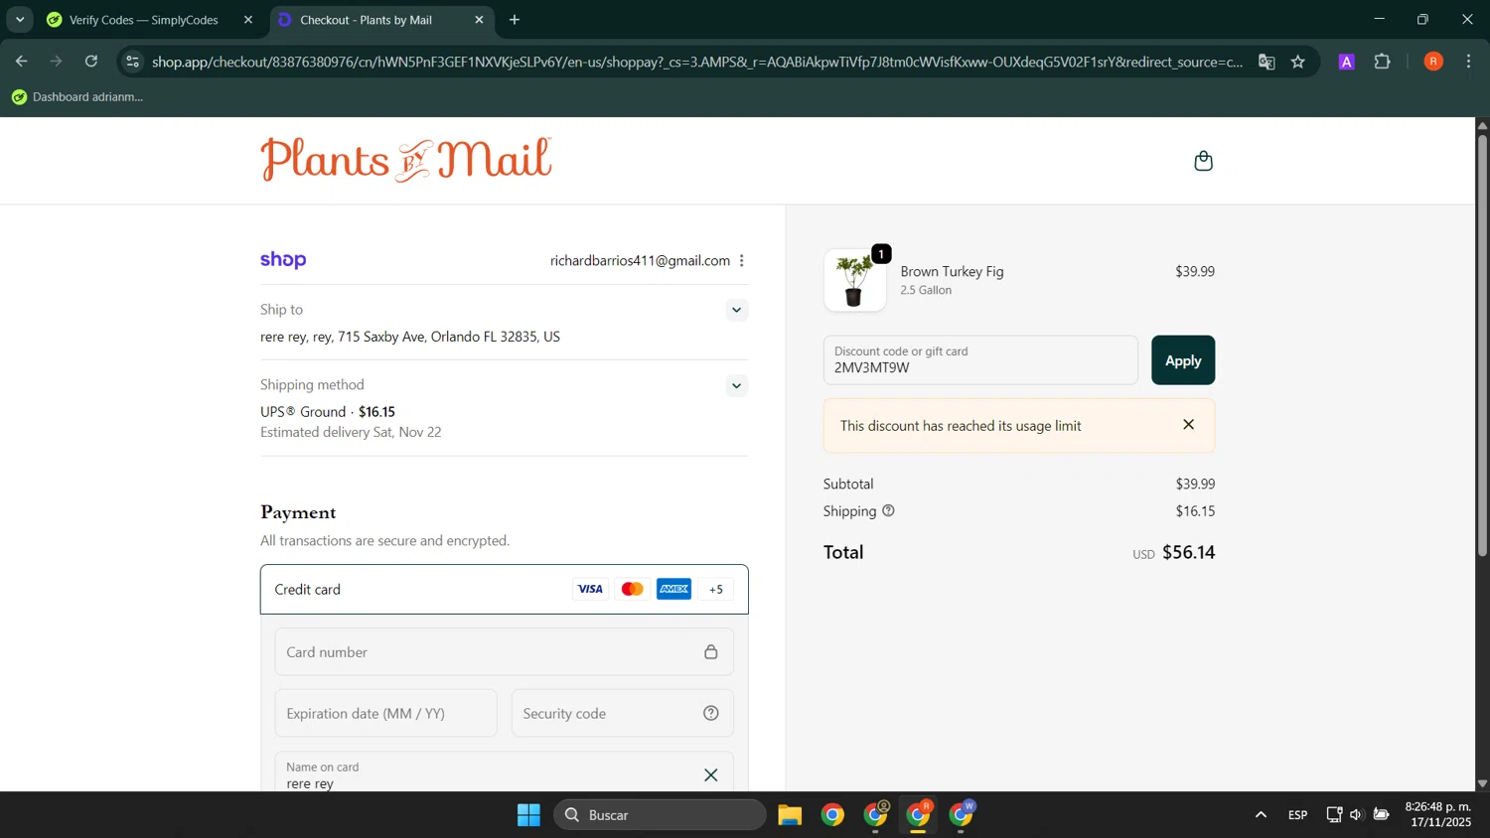
Task: Open the taskbar clock and date
Action: click(1438, 814)
